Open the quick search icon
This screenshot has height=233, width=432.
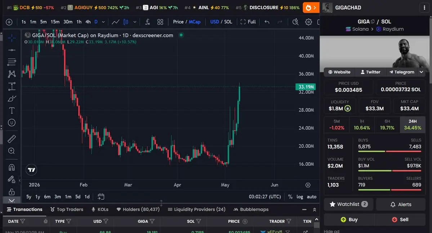point(295,22)
